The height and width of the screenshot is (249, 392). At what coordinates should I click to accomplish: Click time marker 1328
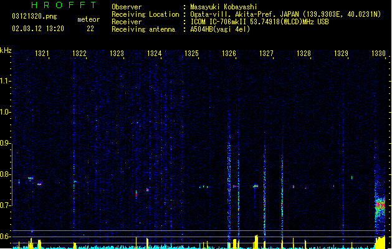[x=304, y=54]
